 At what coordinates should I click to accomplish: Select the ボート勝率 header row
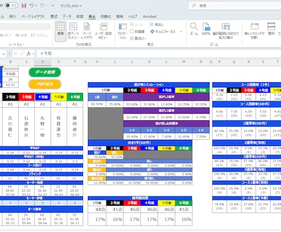(42, 209)
